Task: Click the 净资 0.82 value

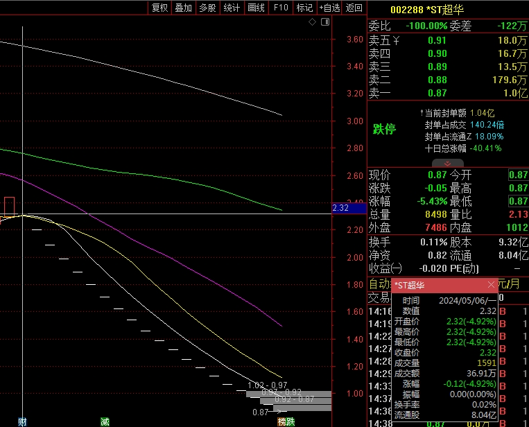Action: (x=437, y=255)
